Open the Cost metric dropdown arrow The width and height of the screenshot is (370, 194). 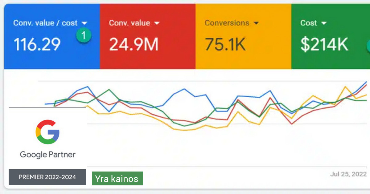click(323, 23)
